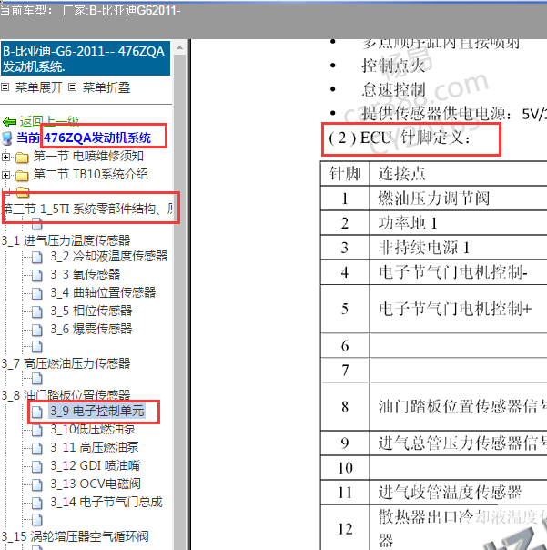Click the page icon of 3_12 GDI 喷油嘴
547x550 pixels.
pos(36,466)
